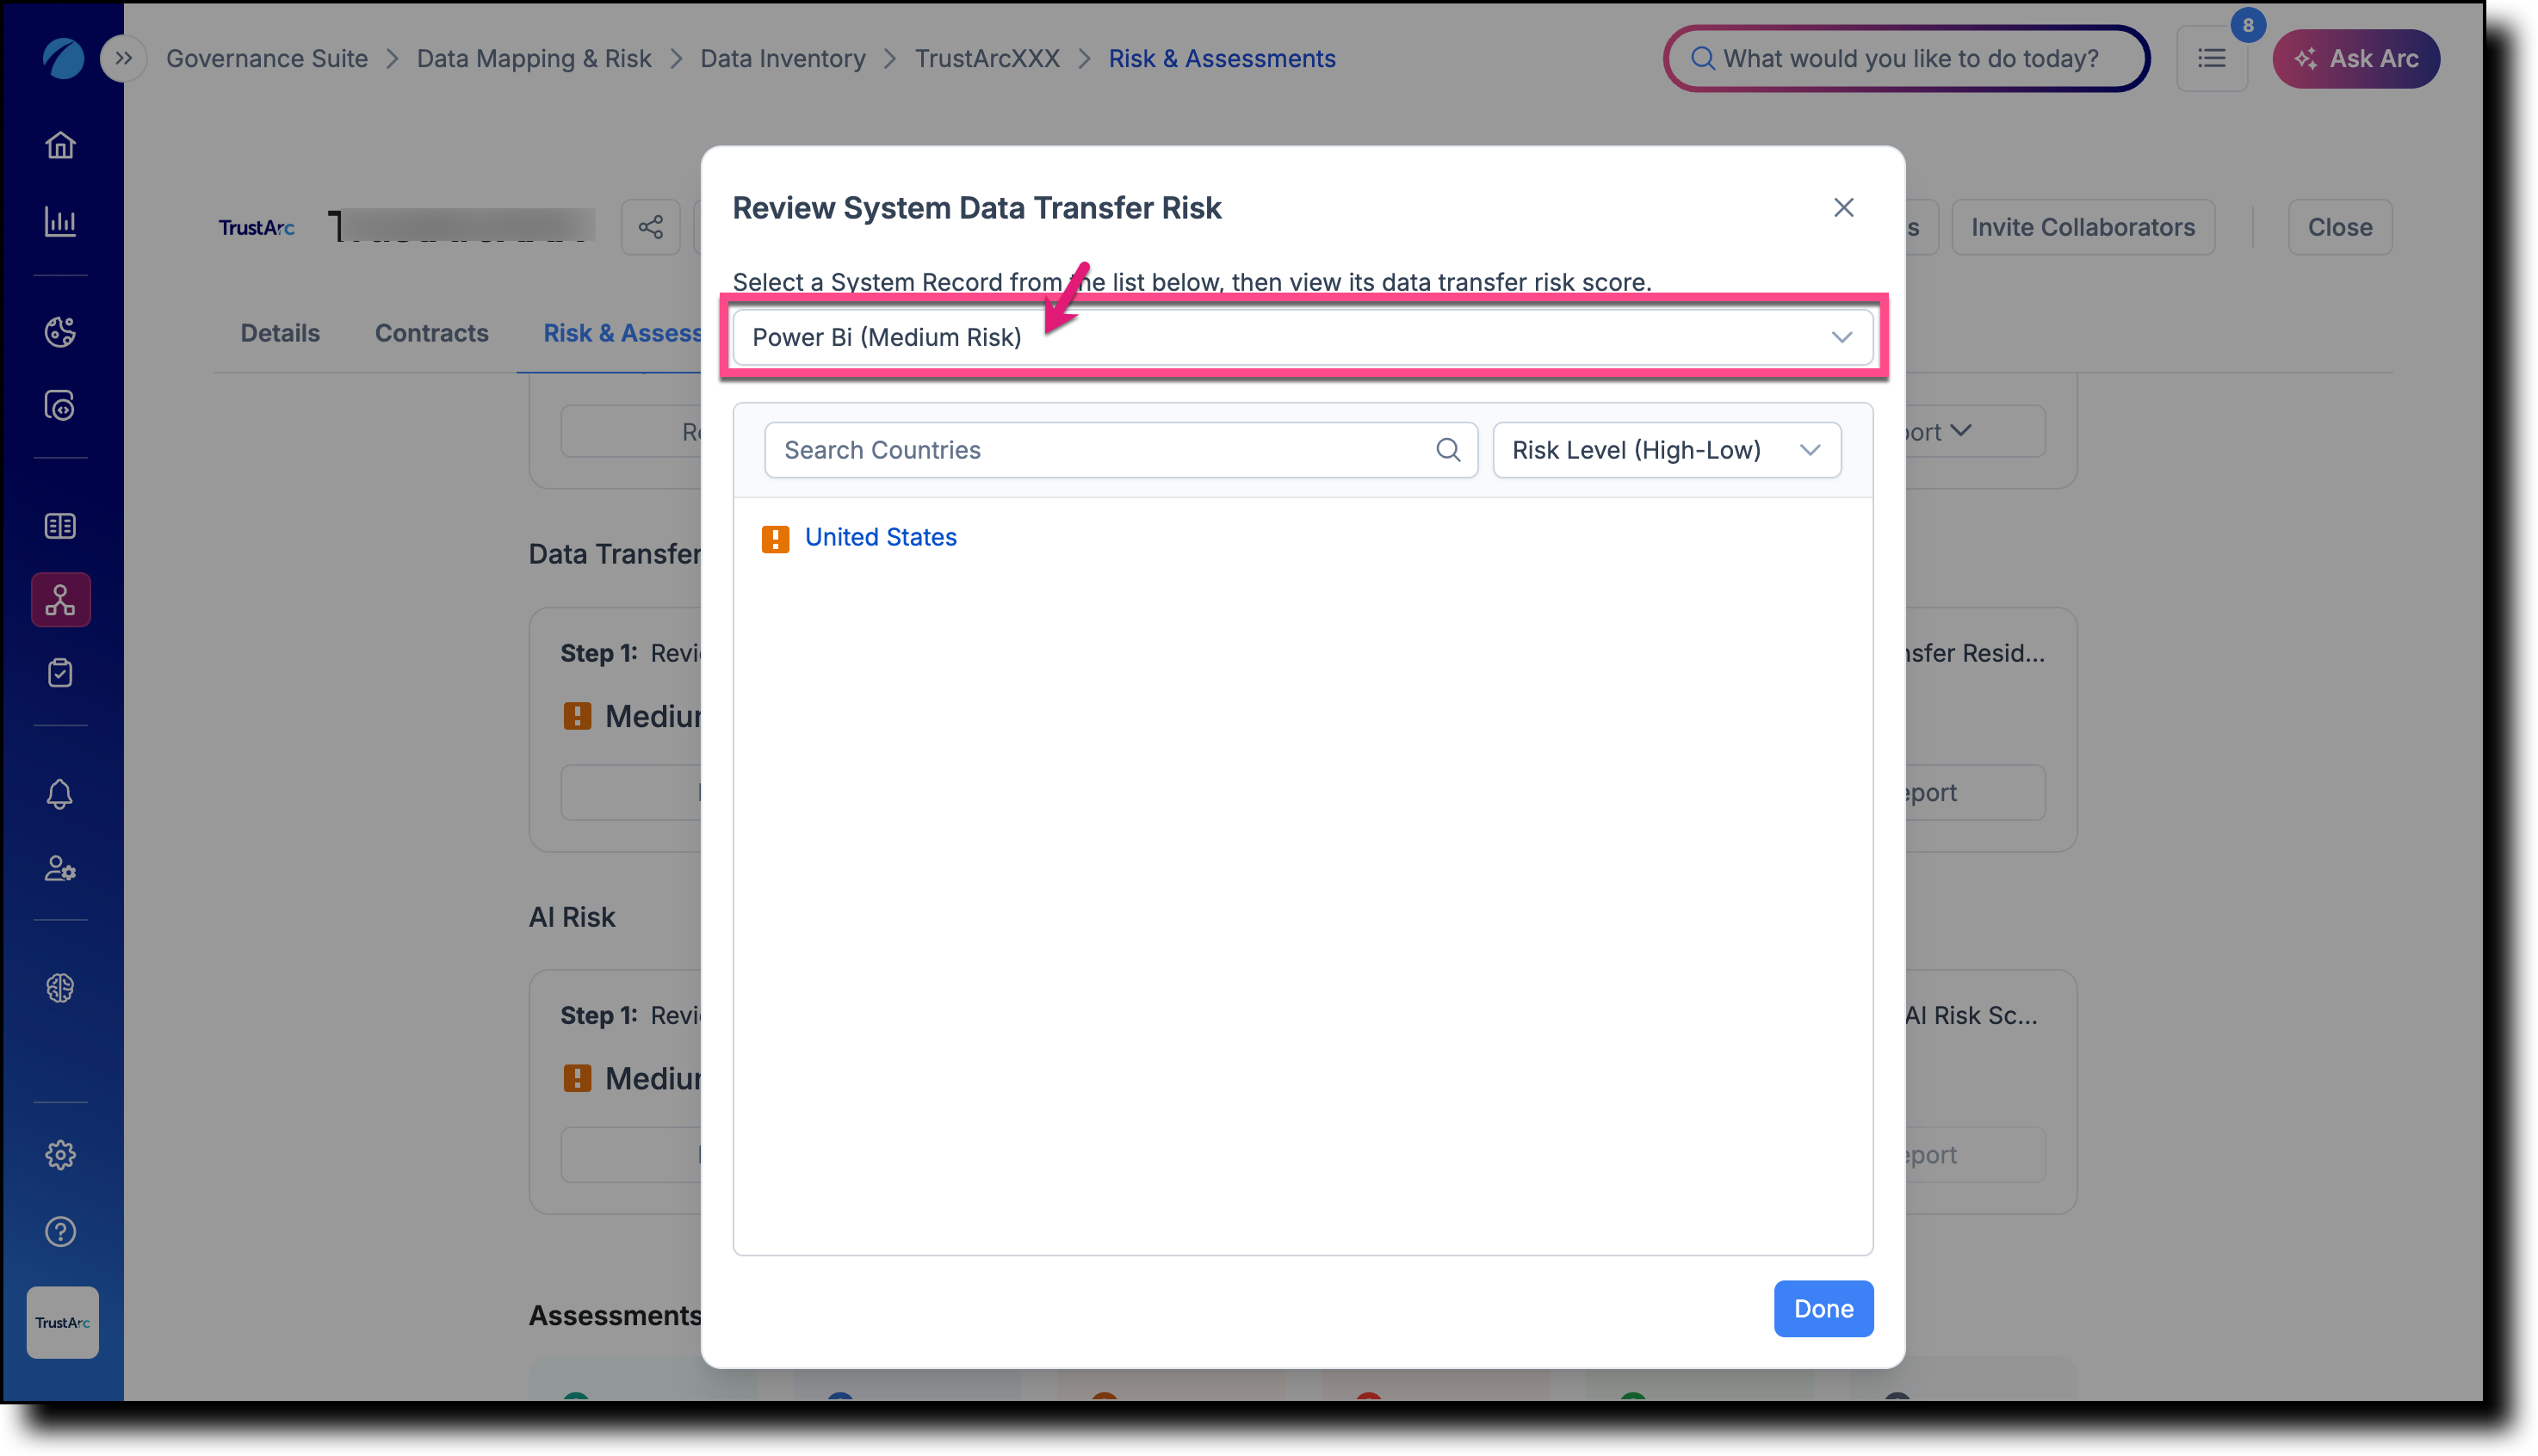Open the task list icon with badge
Viewport: 2538px width, 1456px height.
2213,59
